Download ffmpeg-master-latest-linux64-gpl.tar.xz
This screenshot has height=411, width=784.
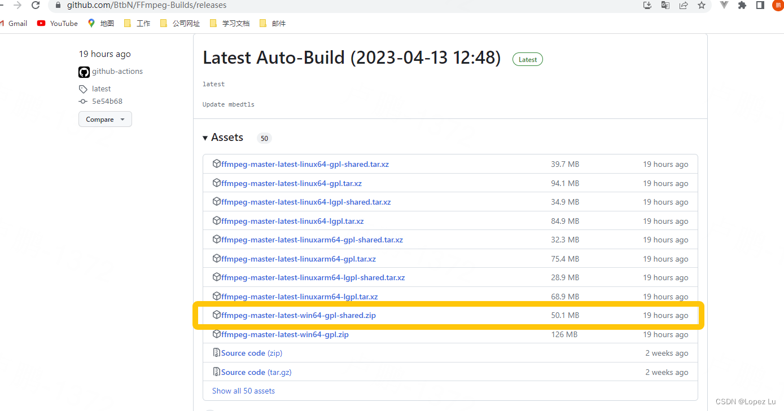pyautogui.click(x=291, y=183)
